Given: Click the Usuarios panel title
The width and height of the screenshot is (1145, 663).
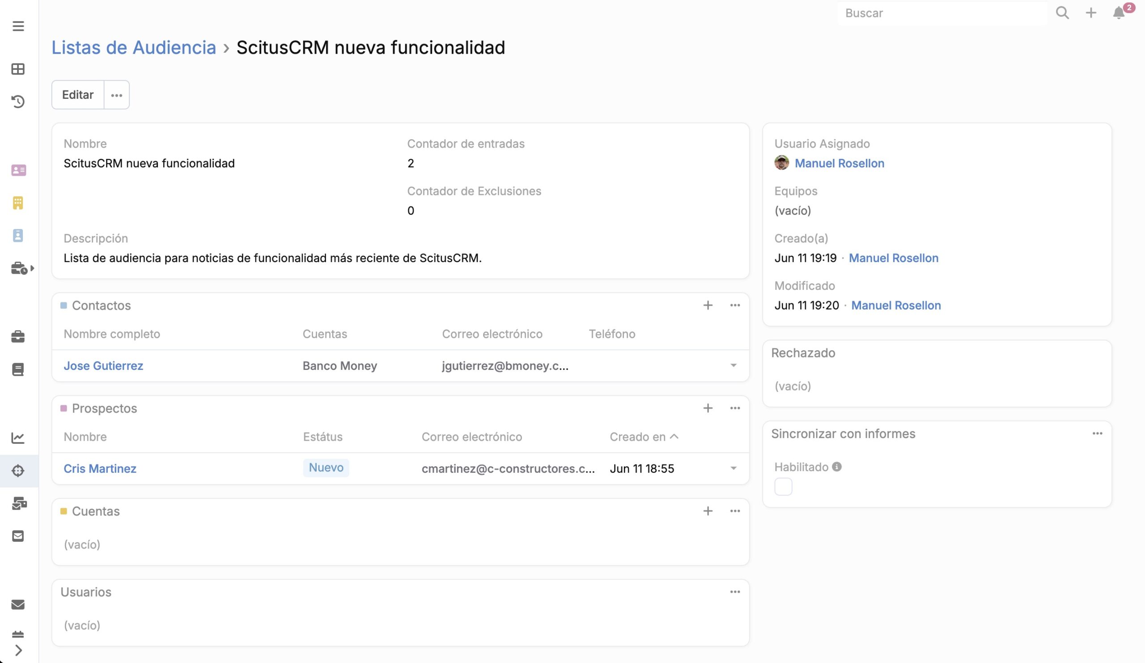Looking at the screenshot, I should (86, 592).
